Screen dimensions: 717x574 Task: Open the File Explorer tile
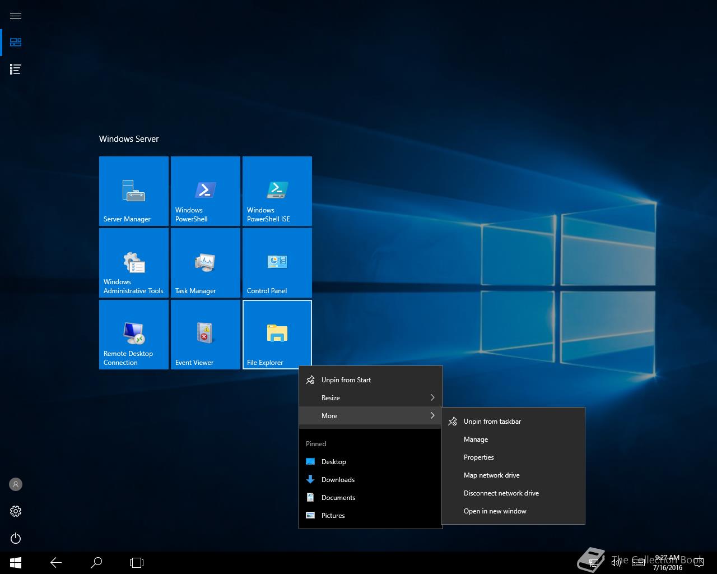(277, 335)
